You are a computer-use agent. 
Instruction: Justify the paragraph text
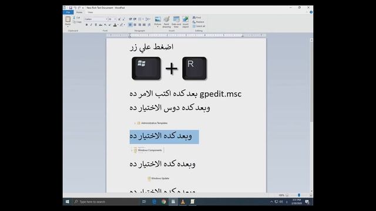click(144, 25)
